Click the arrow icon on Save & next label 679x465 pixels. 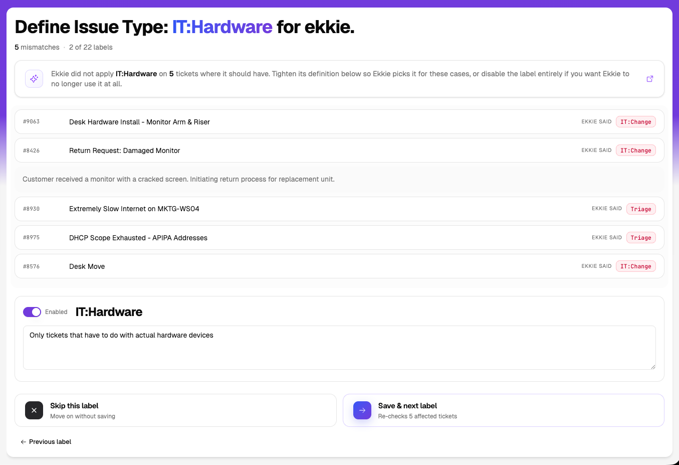tap(362, 410)
